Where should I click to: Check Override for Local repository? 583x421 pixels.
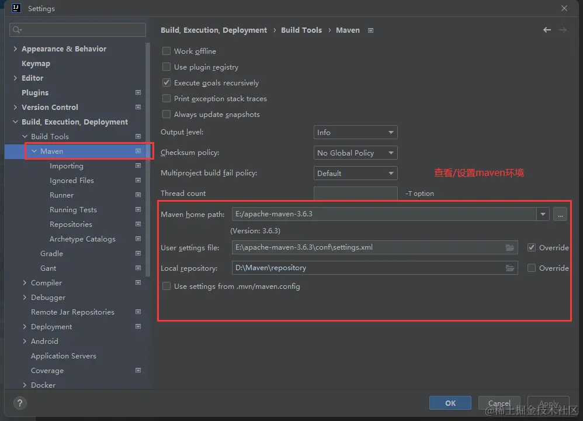[x=532, y=268]
